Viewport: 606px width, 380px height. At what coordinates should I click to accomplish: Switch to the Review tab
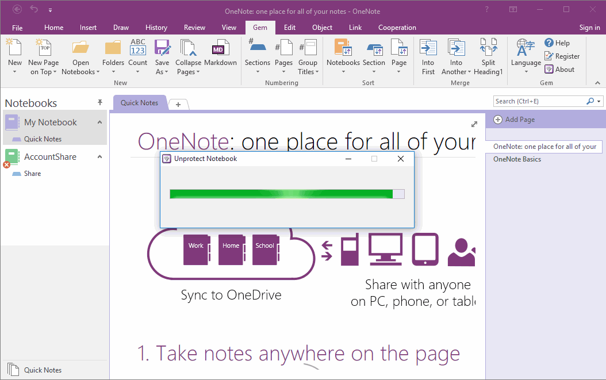tap(194, 28)
